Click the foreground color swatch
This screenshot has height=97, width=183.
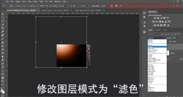[2, 91]
